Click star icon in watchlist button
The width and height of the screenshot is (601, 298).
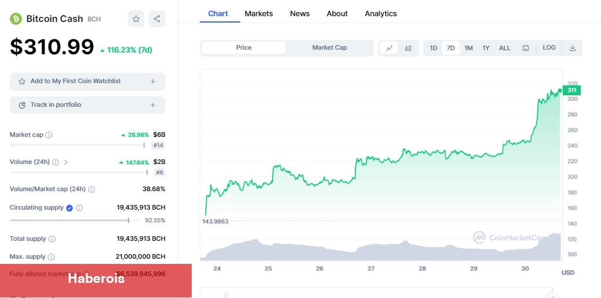pyautogui.click(x=22, y=81)
